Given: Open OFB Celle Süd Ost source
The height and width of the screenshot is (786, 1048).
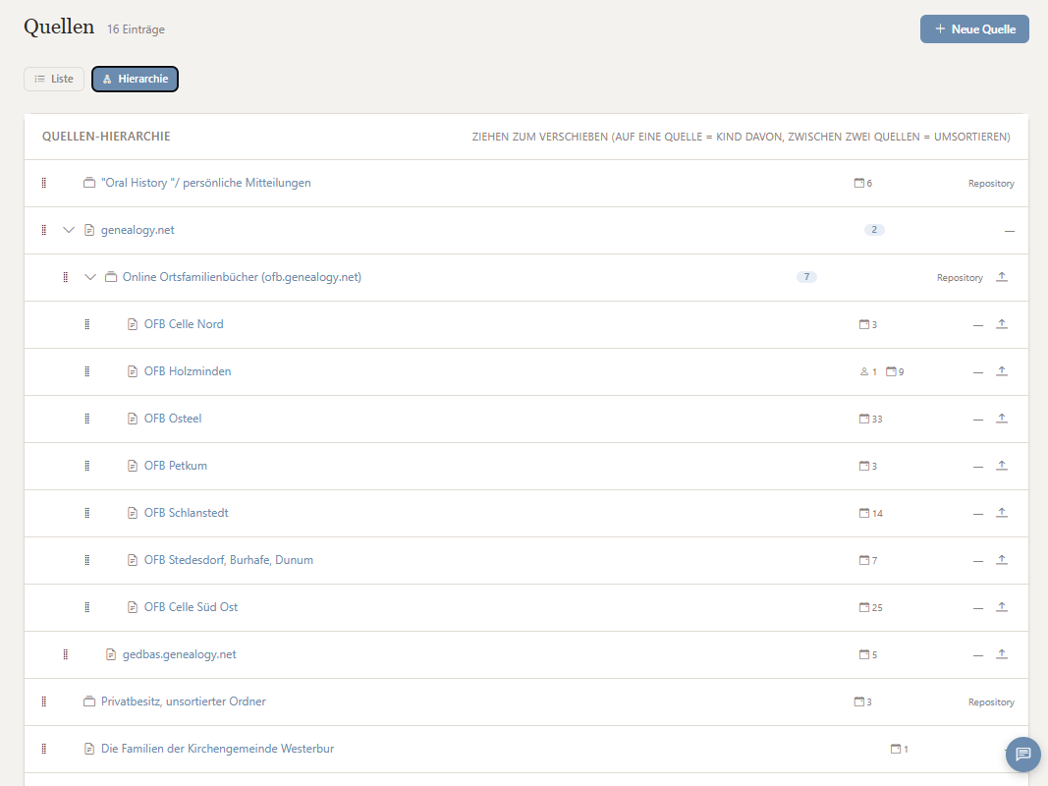Looking at the screenshot, I should (x=192, y=607).
